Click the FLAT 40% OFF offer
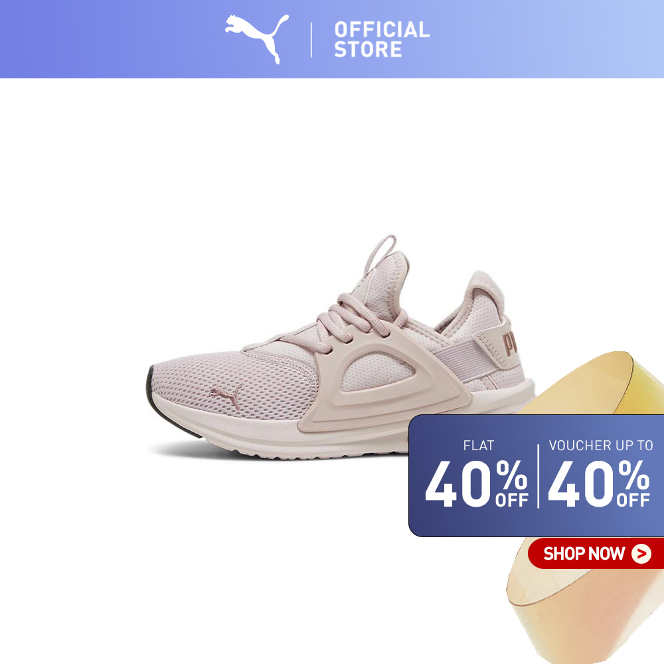 pyautogui.click(x=476, y=474)
